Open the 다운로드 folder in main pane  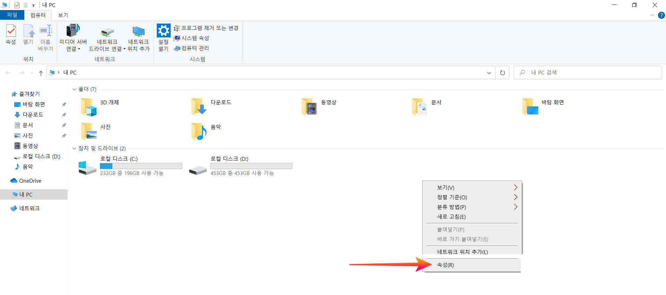[199, 107]
